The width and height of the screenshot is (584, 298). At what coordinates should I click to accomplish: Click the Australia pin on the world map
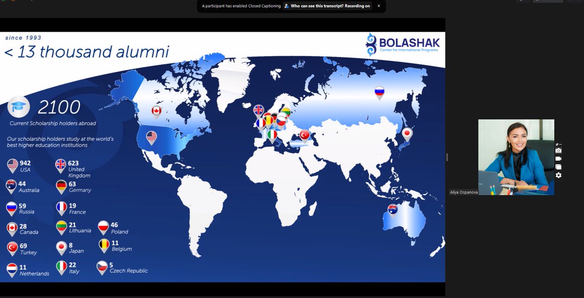[393, 211]
